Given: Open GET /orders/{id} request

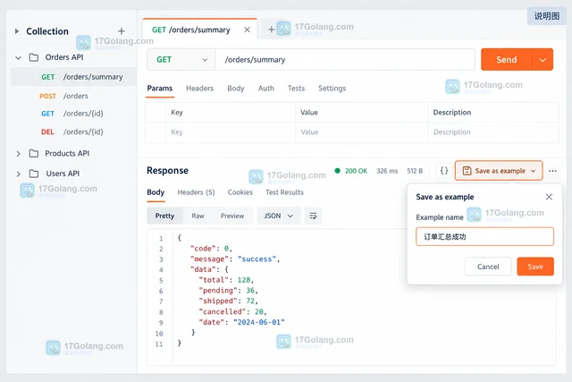Looking at the screenshot, I should coord(72,114).
